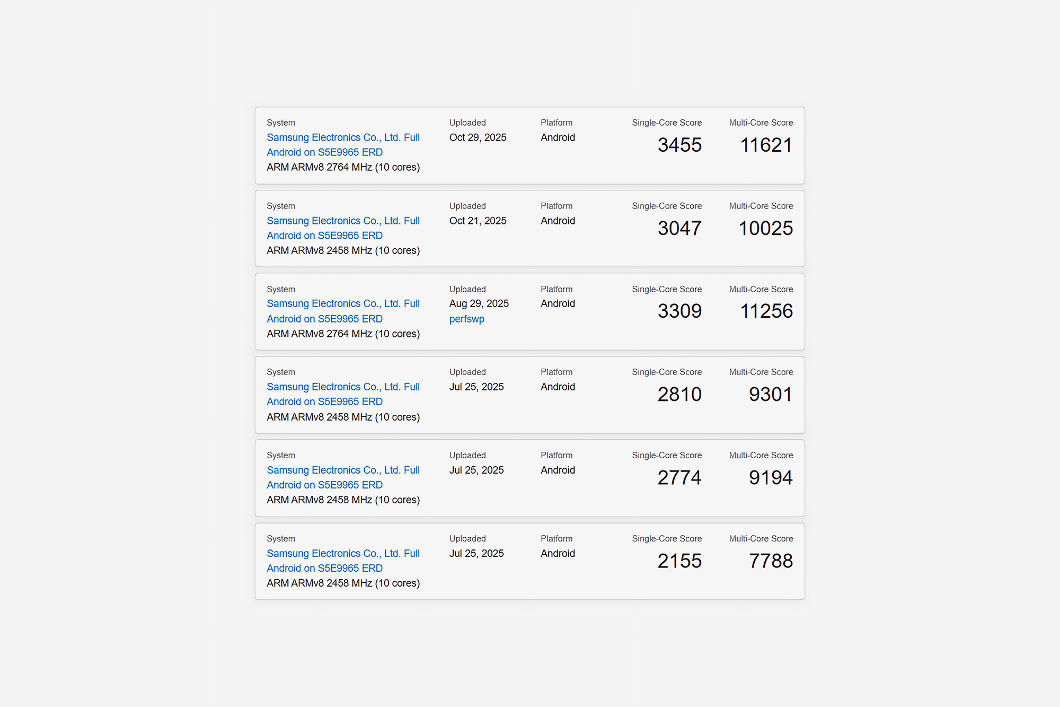
Task: Open system link with single-core score 2155
Action: point(343,561)
